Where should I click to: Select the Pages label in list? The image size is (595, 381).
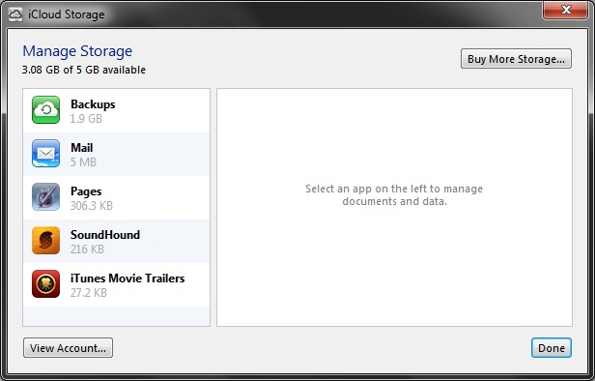[86, 191]
